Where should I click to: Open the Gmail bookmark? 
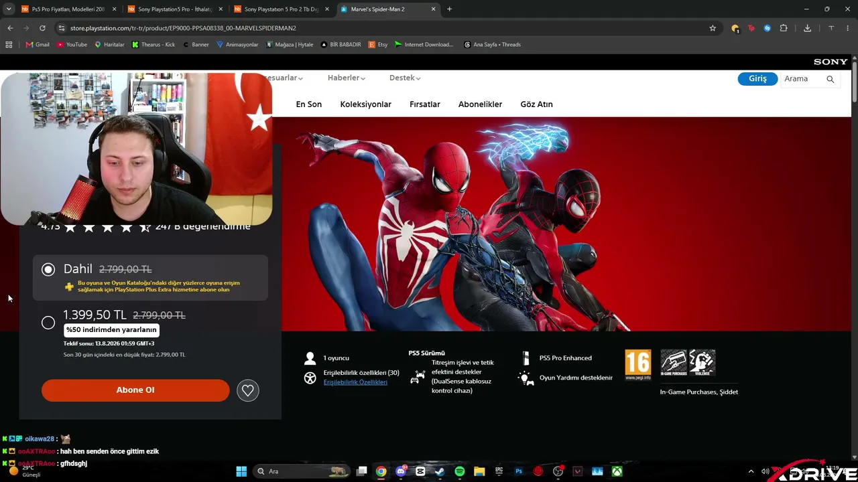click(38, 45)
